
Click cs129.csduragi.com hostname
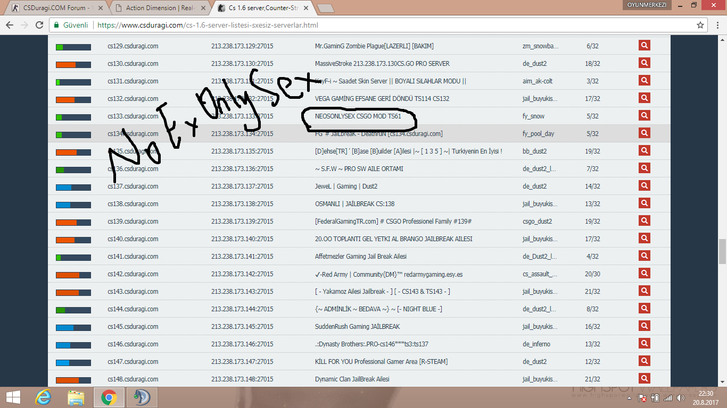point(133,46)
